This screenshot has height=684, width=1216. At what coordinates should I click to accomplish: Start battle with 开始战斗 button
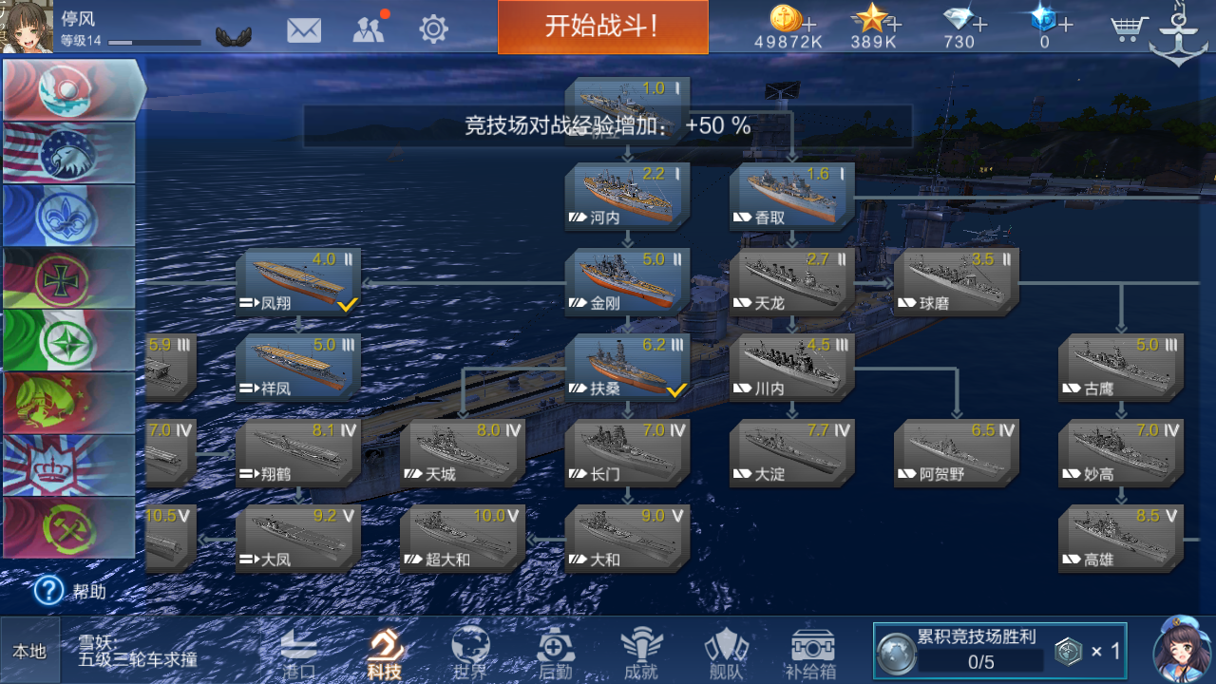coord(603,27)
